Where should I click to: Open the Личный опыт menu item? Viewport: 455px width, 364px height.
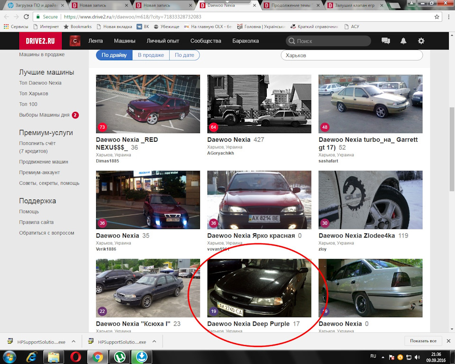tap(163, 41)
